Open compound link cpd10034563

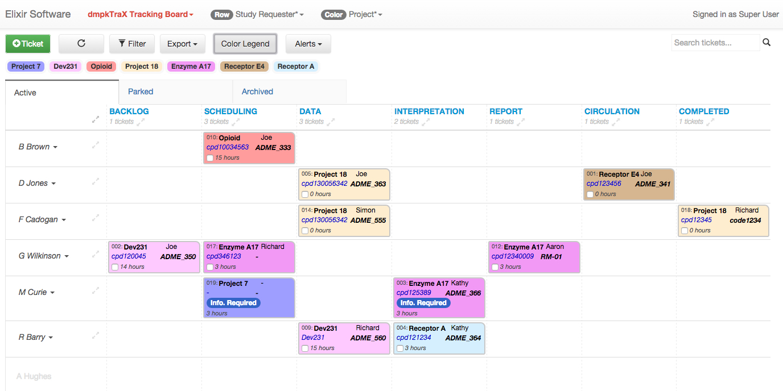[228, 147]
